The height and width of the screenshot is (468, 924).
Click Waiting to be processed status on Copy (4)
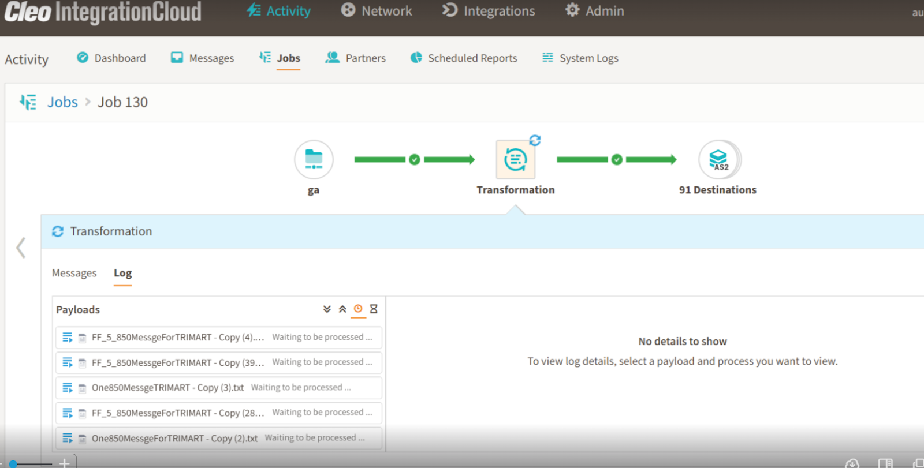pyautogui.click(x=322, y=337)
